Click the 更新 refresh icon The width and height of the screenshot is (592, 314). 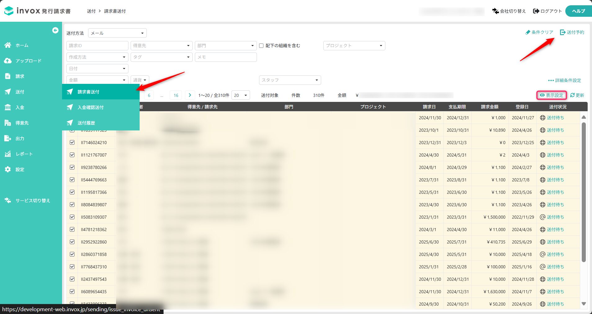(572, 95)
